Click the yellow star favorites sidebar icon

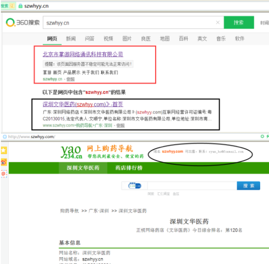[4, 150]
